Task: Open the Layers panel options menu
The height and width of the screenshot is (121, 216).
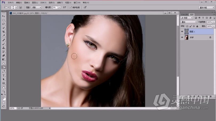Action: (x=214, y=14)
